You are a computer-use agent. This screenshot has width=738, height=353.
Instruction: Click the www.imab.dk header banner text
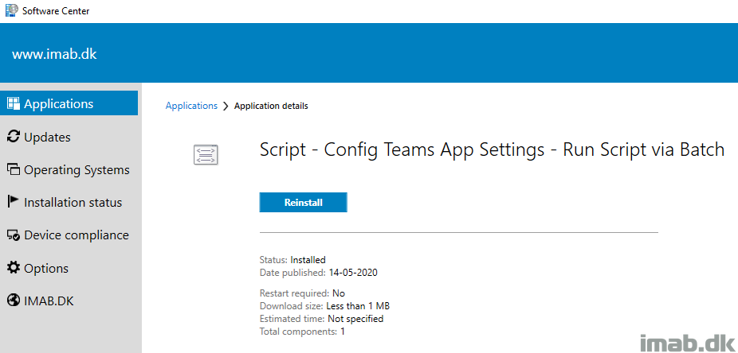tap(54, 55)
